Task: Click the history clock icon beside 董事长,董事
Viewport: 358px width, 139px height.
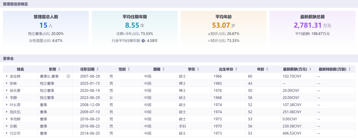Action: [x=68, y=76]
